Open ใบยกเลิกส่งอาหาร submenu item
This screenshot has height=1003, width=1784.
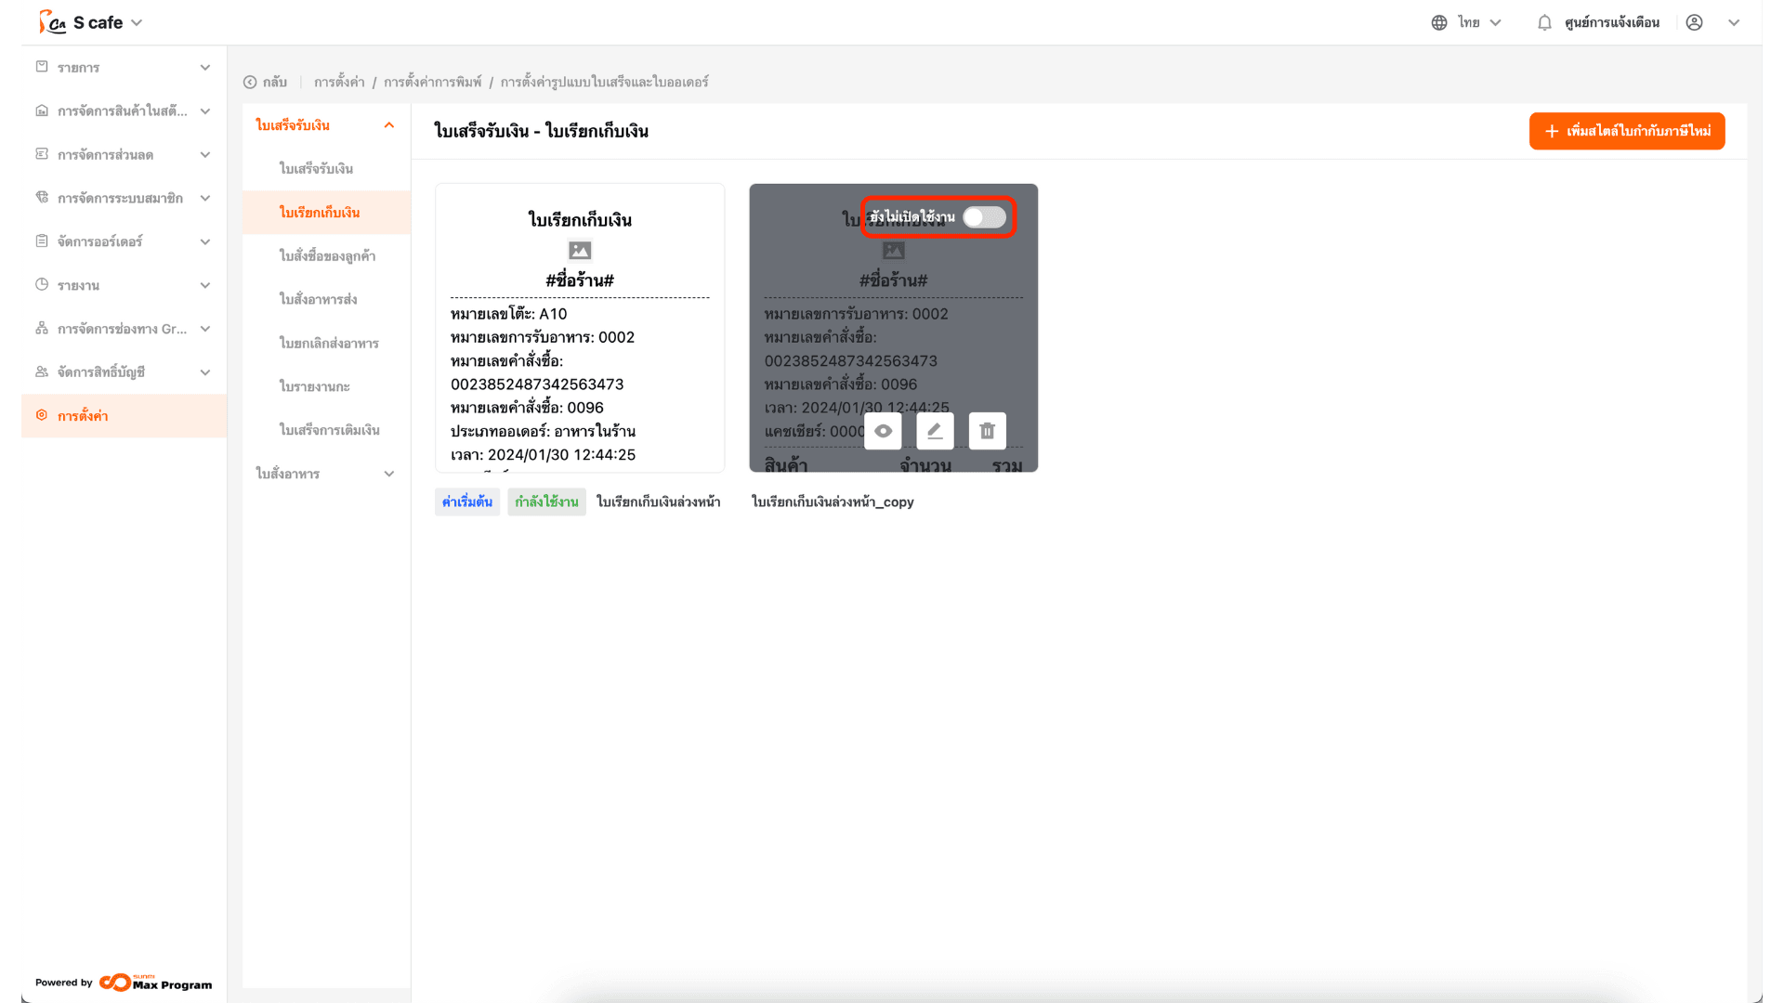click(329, 343)
